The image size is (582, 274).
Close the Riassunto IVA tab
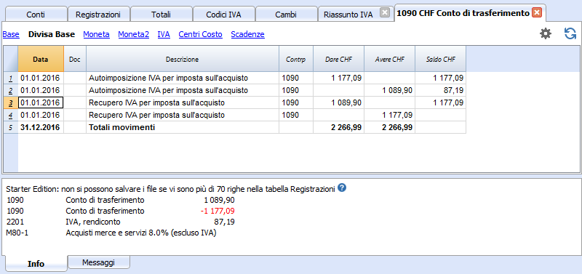click(x=385, y=13)
